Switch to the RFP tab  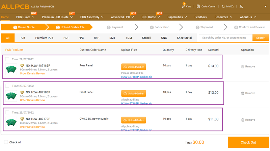pos(97,38)
